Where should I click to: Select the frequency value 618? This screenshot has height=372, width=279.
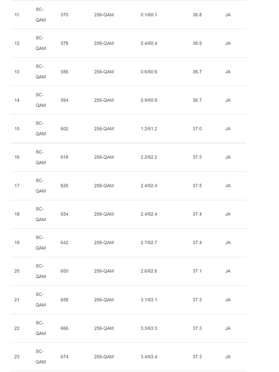64,157
